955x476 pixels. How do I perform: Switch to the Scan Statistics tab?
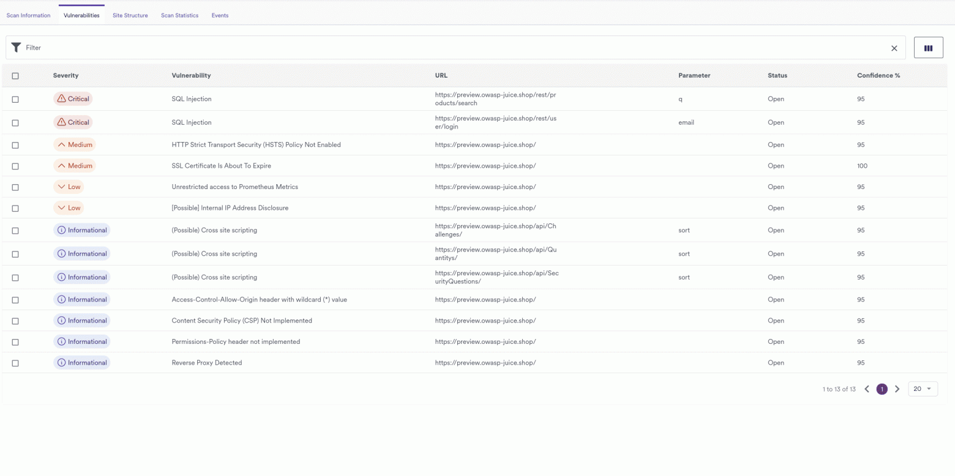179,15
